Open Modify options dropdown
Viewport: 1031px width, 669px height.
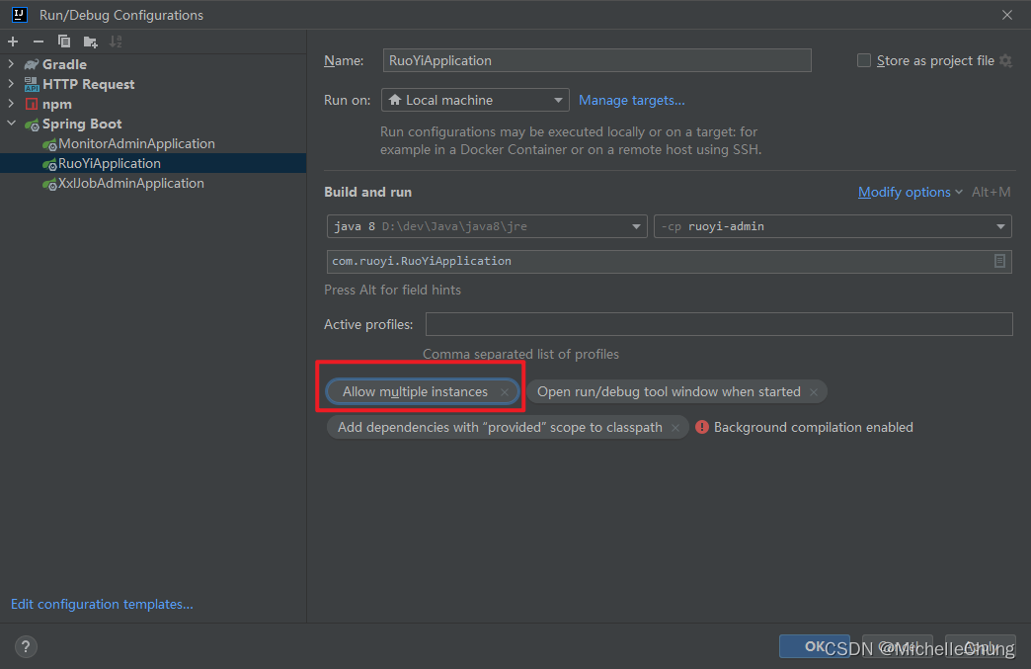pyautogui.click(x=910, y=192)
